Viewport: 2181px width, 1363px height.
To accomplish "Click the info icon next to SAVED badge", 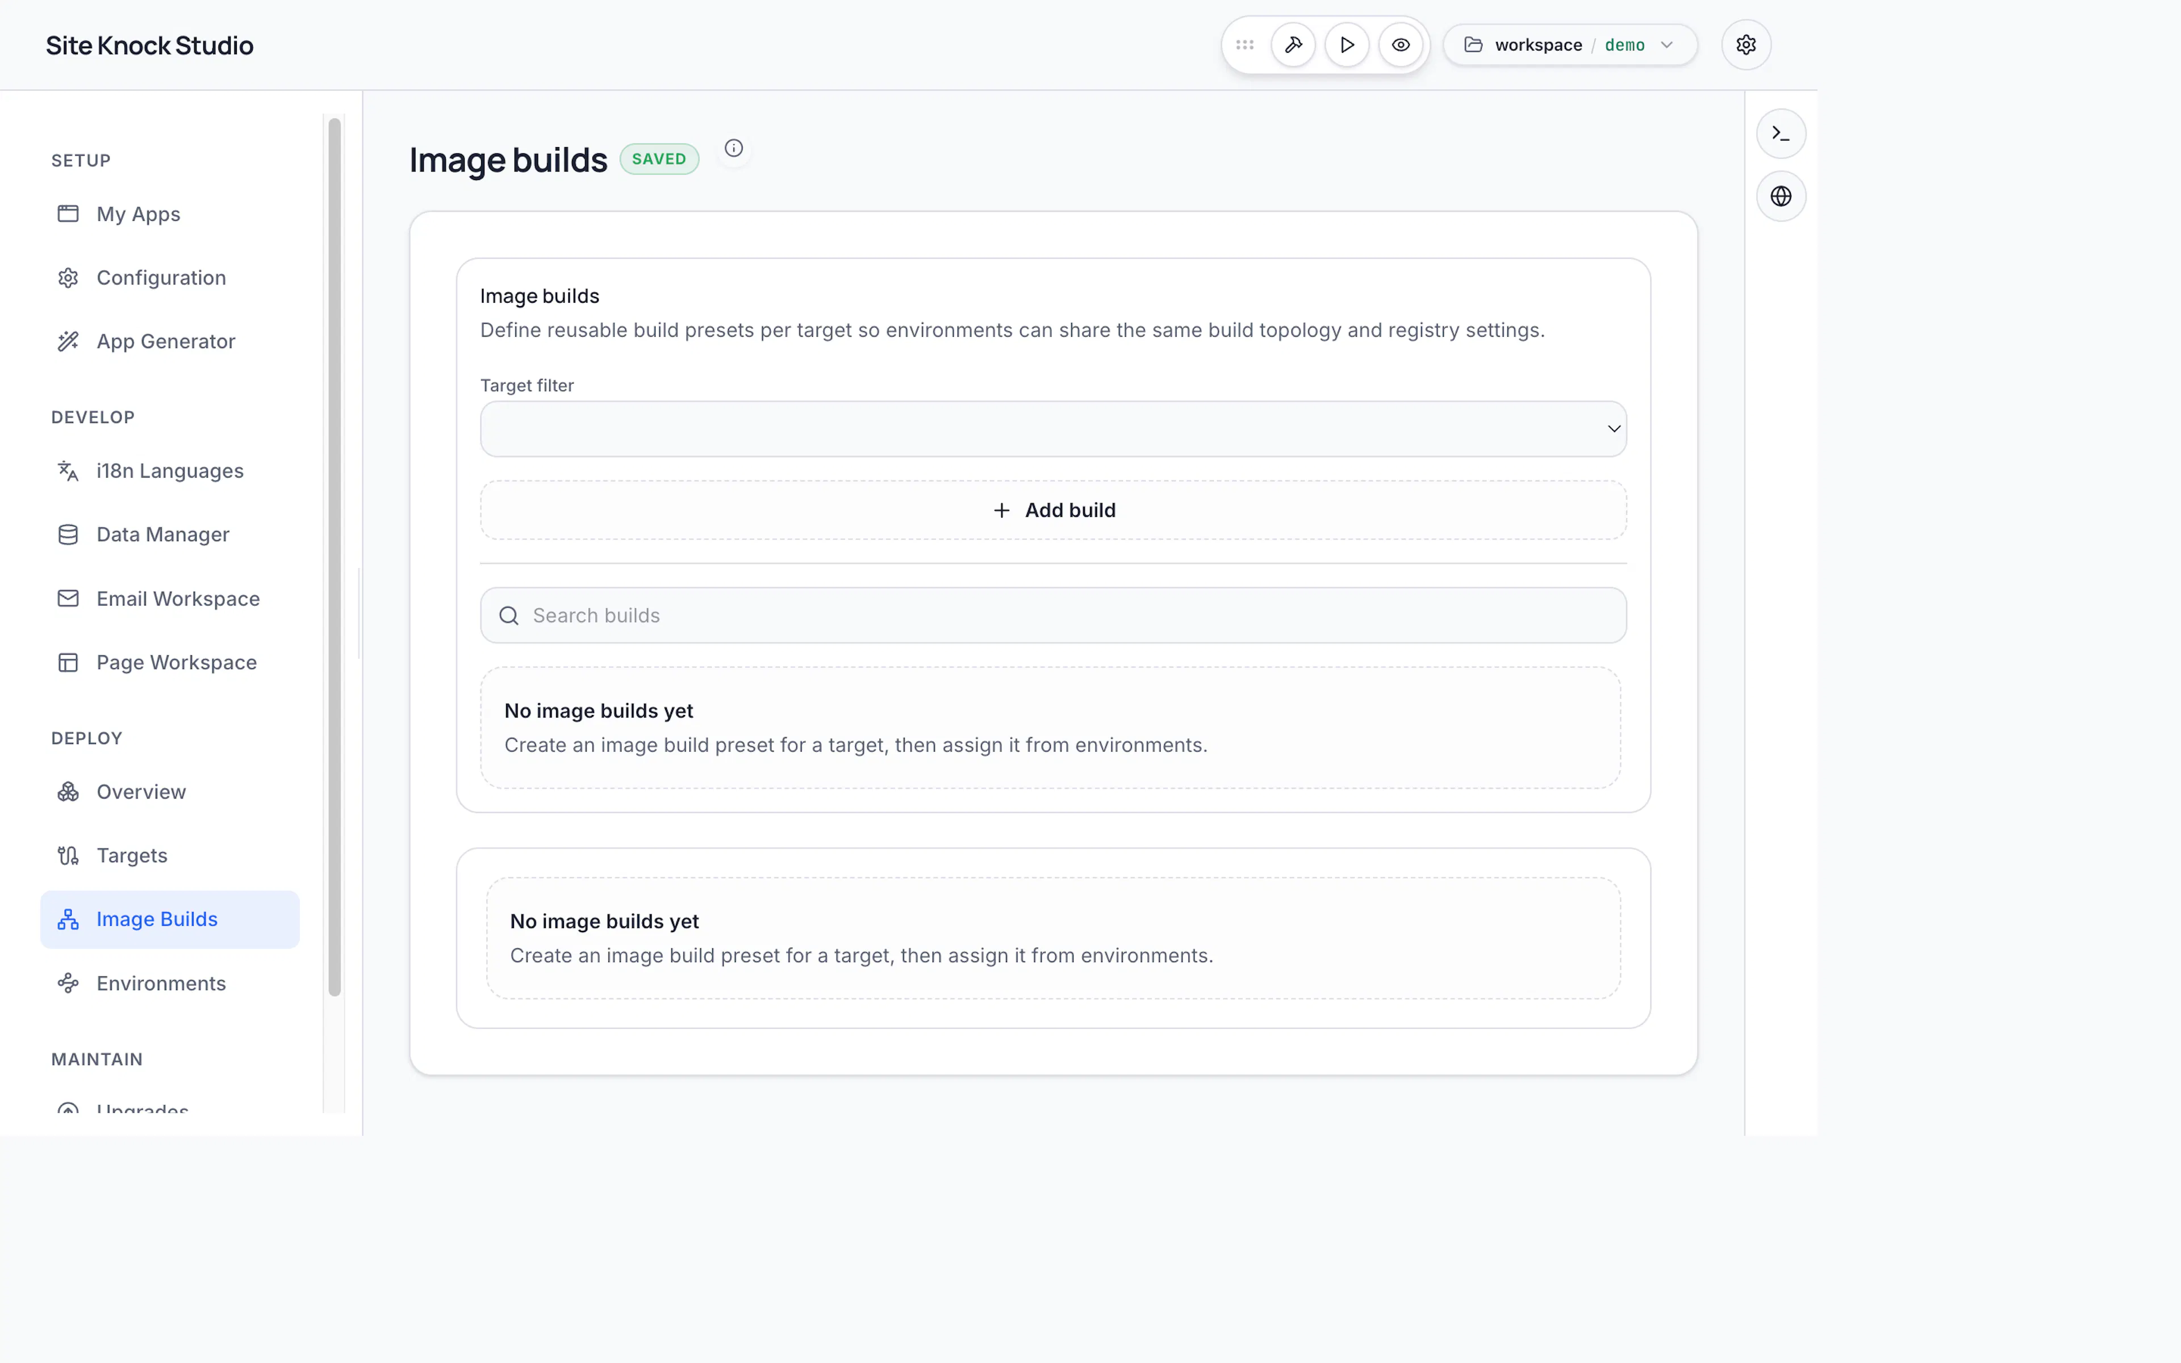I will pos(734,148).
